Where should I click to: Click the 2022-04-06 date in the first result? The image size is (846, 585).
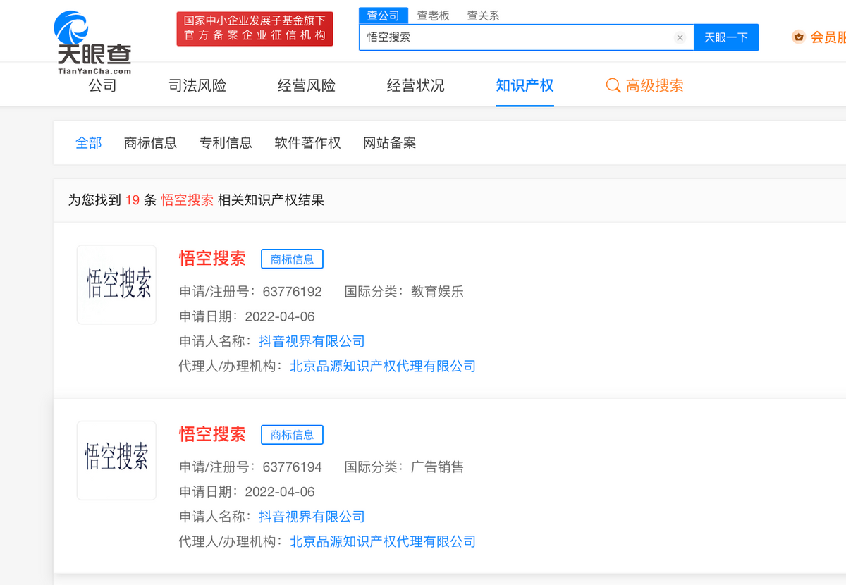click(280, 316)
